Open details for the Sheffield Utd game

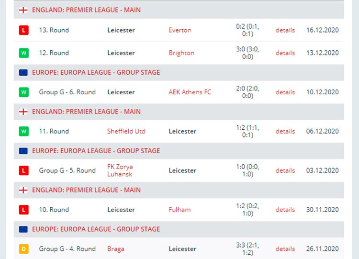tap(285, 131)
